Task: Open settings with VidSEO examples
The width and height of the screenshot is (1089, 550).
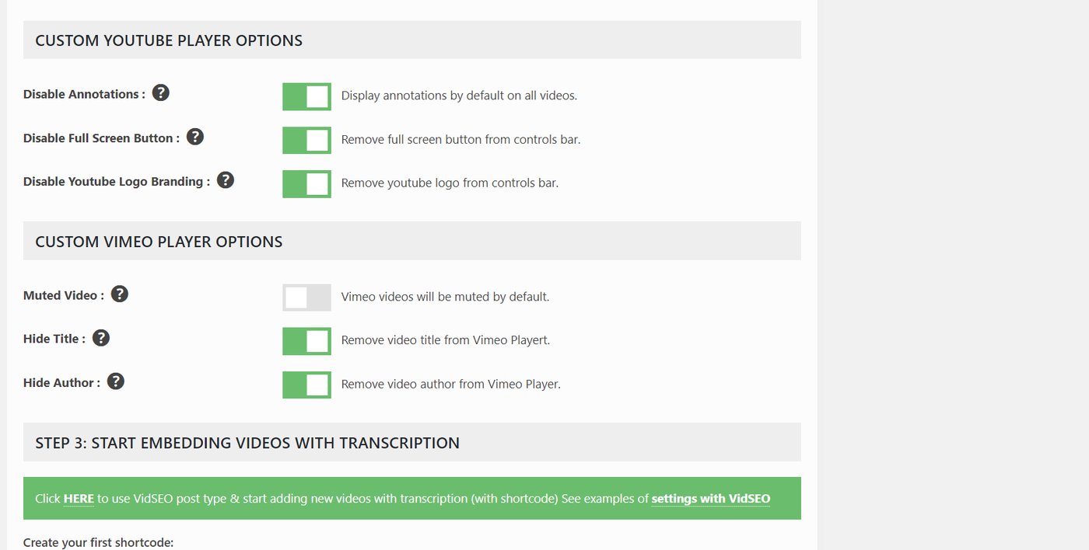Action: pyautogui.click(x=709, y=499)
